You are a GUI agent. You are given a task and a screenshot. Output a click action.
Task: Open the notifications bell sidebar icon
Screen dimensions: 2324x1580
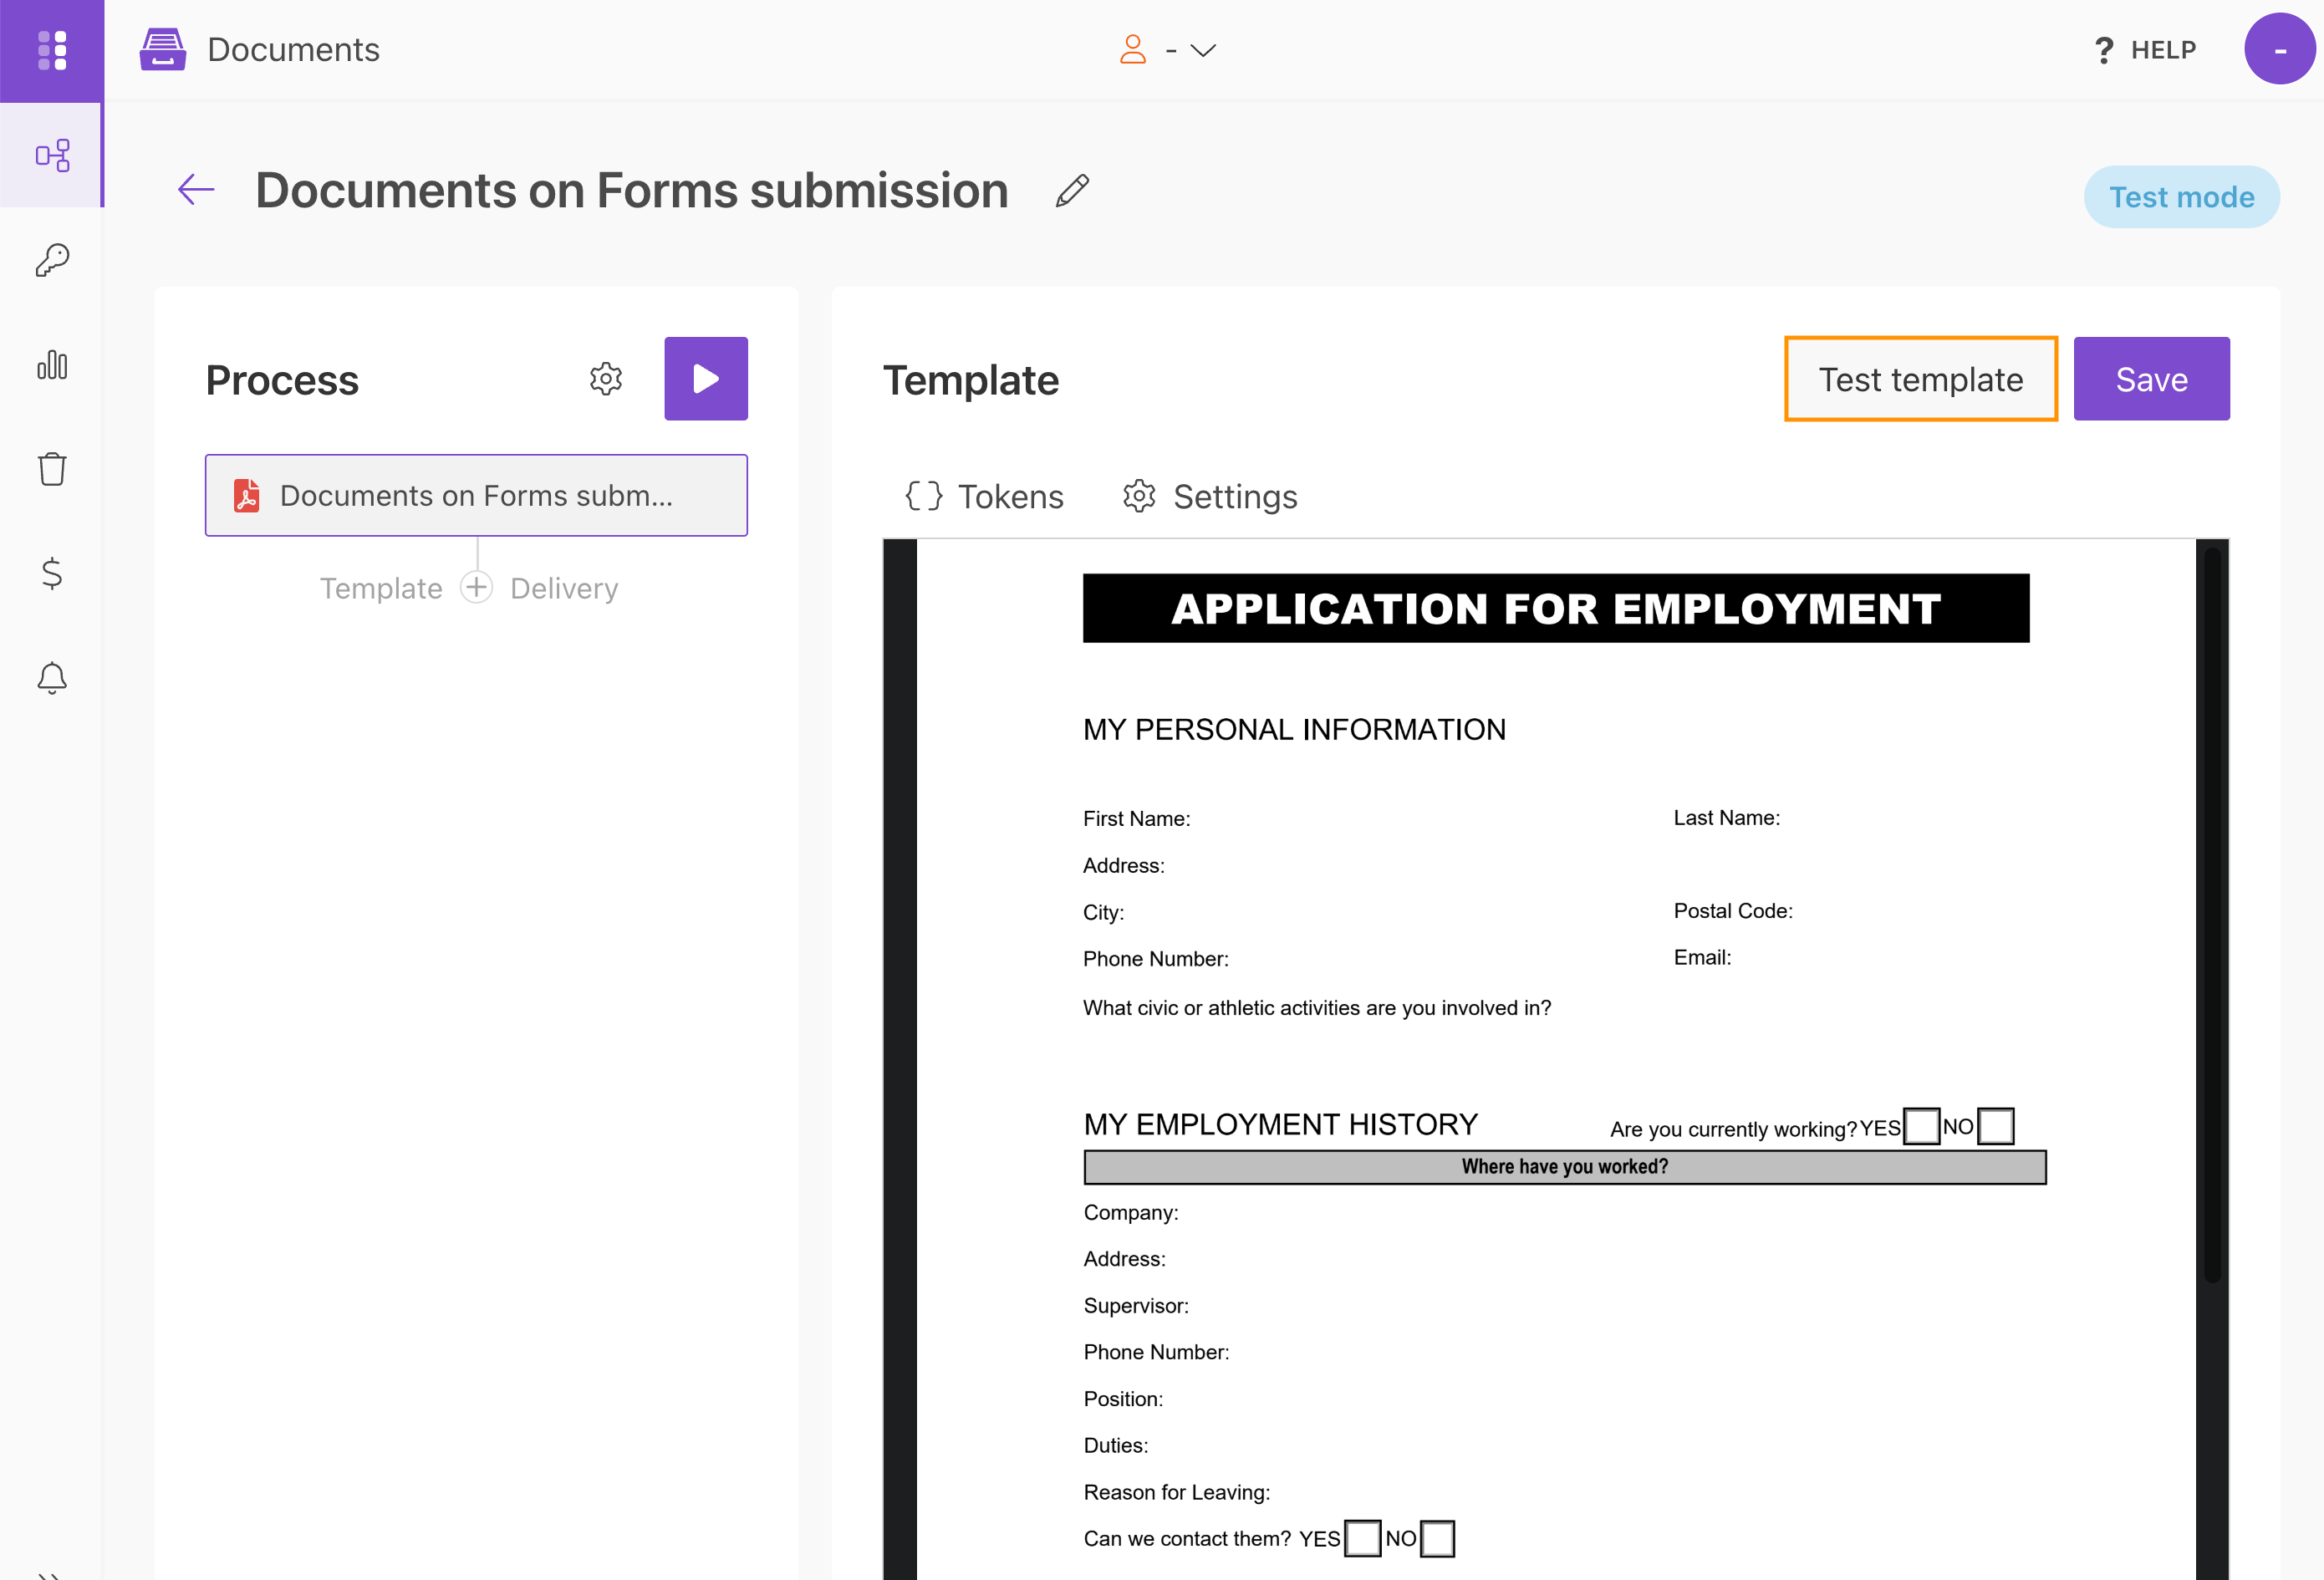click(52, 678)
